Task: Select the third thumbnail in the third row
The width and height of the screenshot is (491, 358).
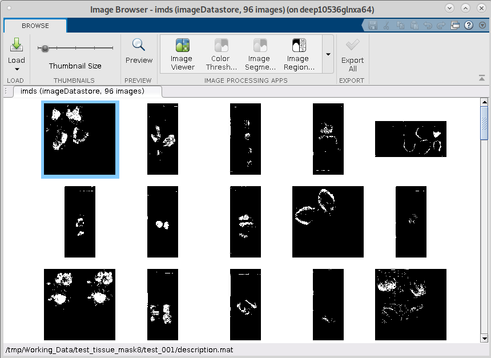Action: [245, 304]
